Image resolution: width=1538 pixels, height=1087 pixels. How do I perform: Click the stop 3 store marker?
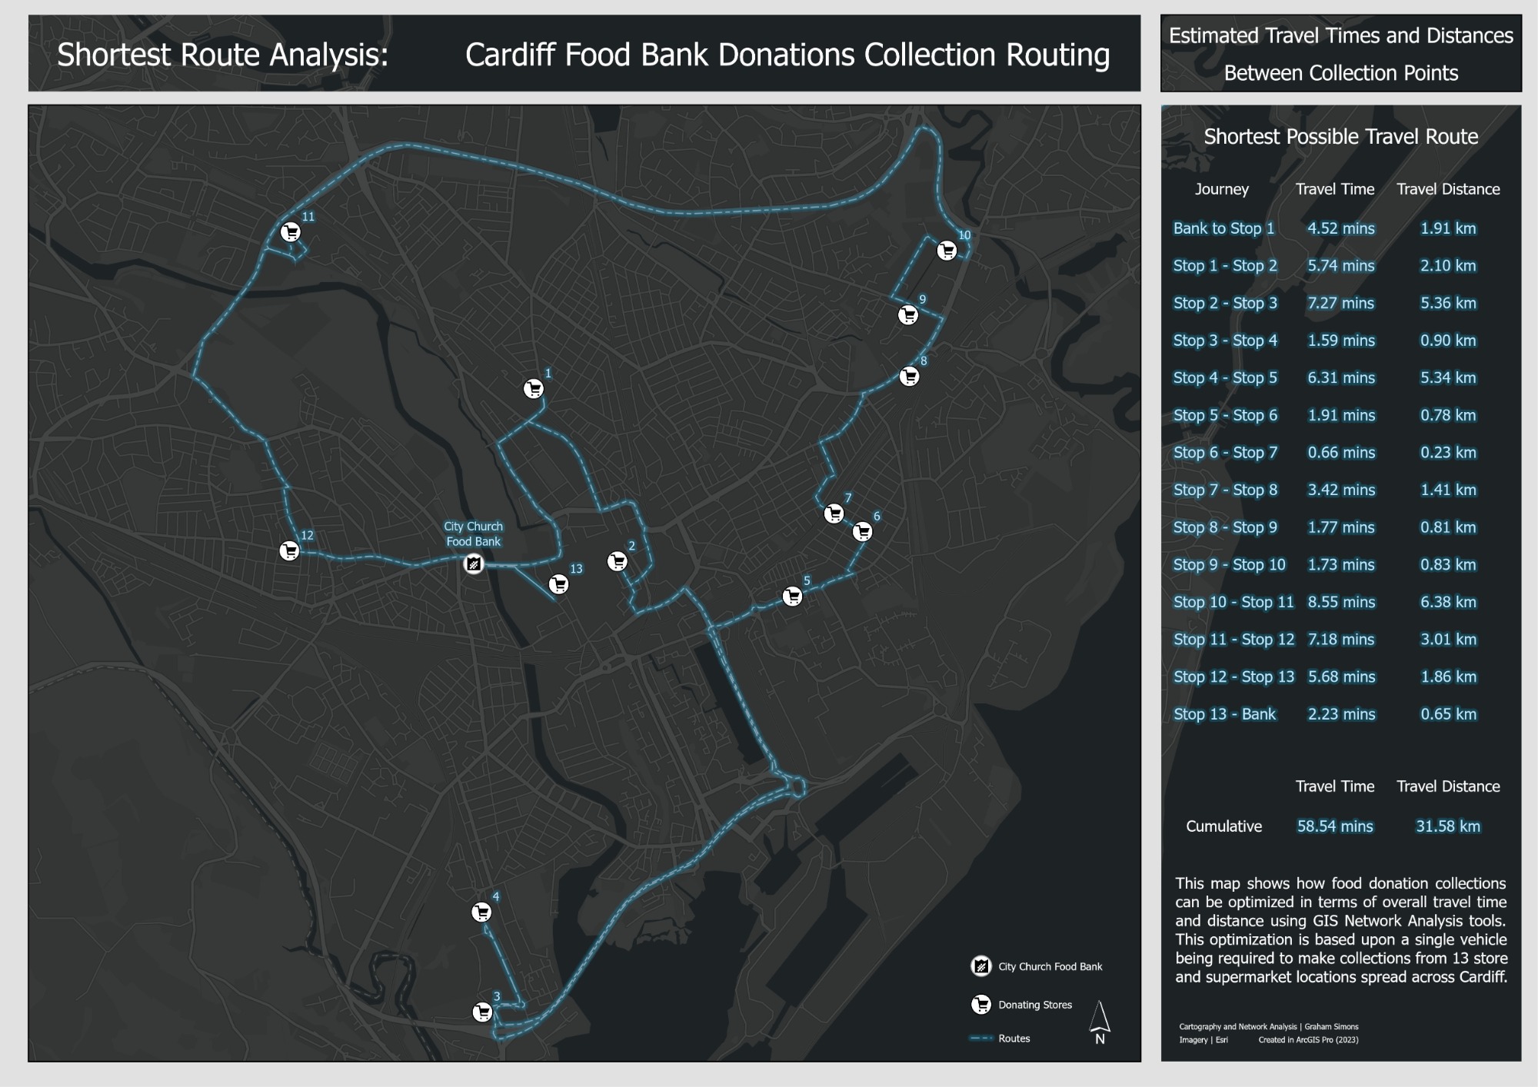tap(482, 1012)
